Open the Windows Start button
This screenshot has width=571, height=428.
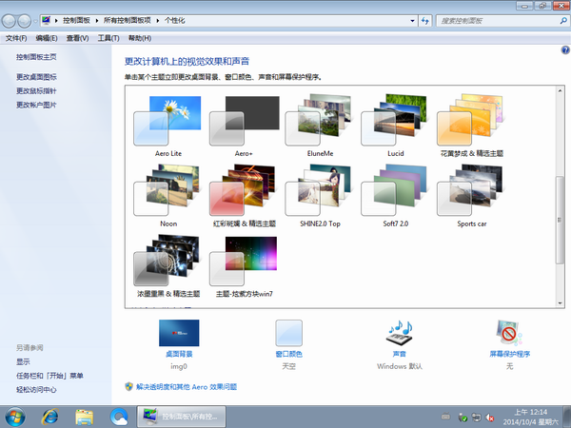point(15,418)
